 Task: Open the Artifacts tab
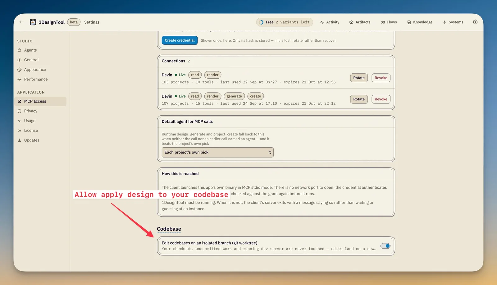tap(360, 22)
